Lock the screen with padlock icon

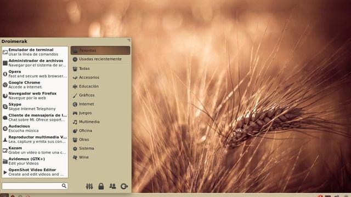pyautogui.click(x=101, y=186)
